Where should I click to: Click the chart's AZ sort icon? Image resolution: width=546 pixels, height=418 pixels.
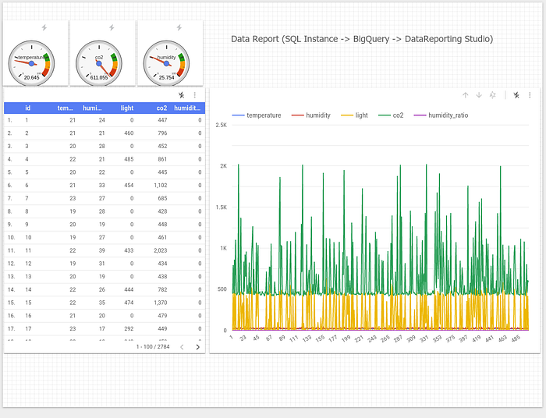[x=492, y=95]
